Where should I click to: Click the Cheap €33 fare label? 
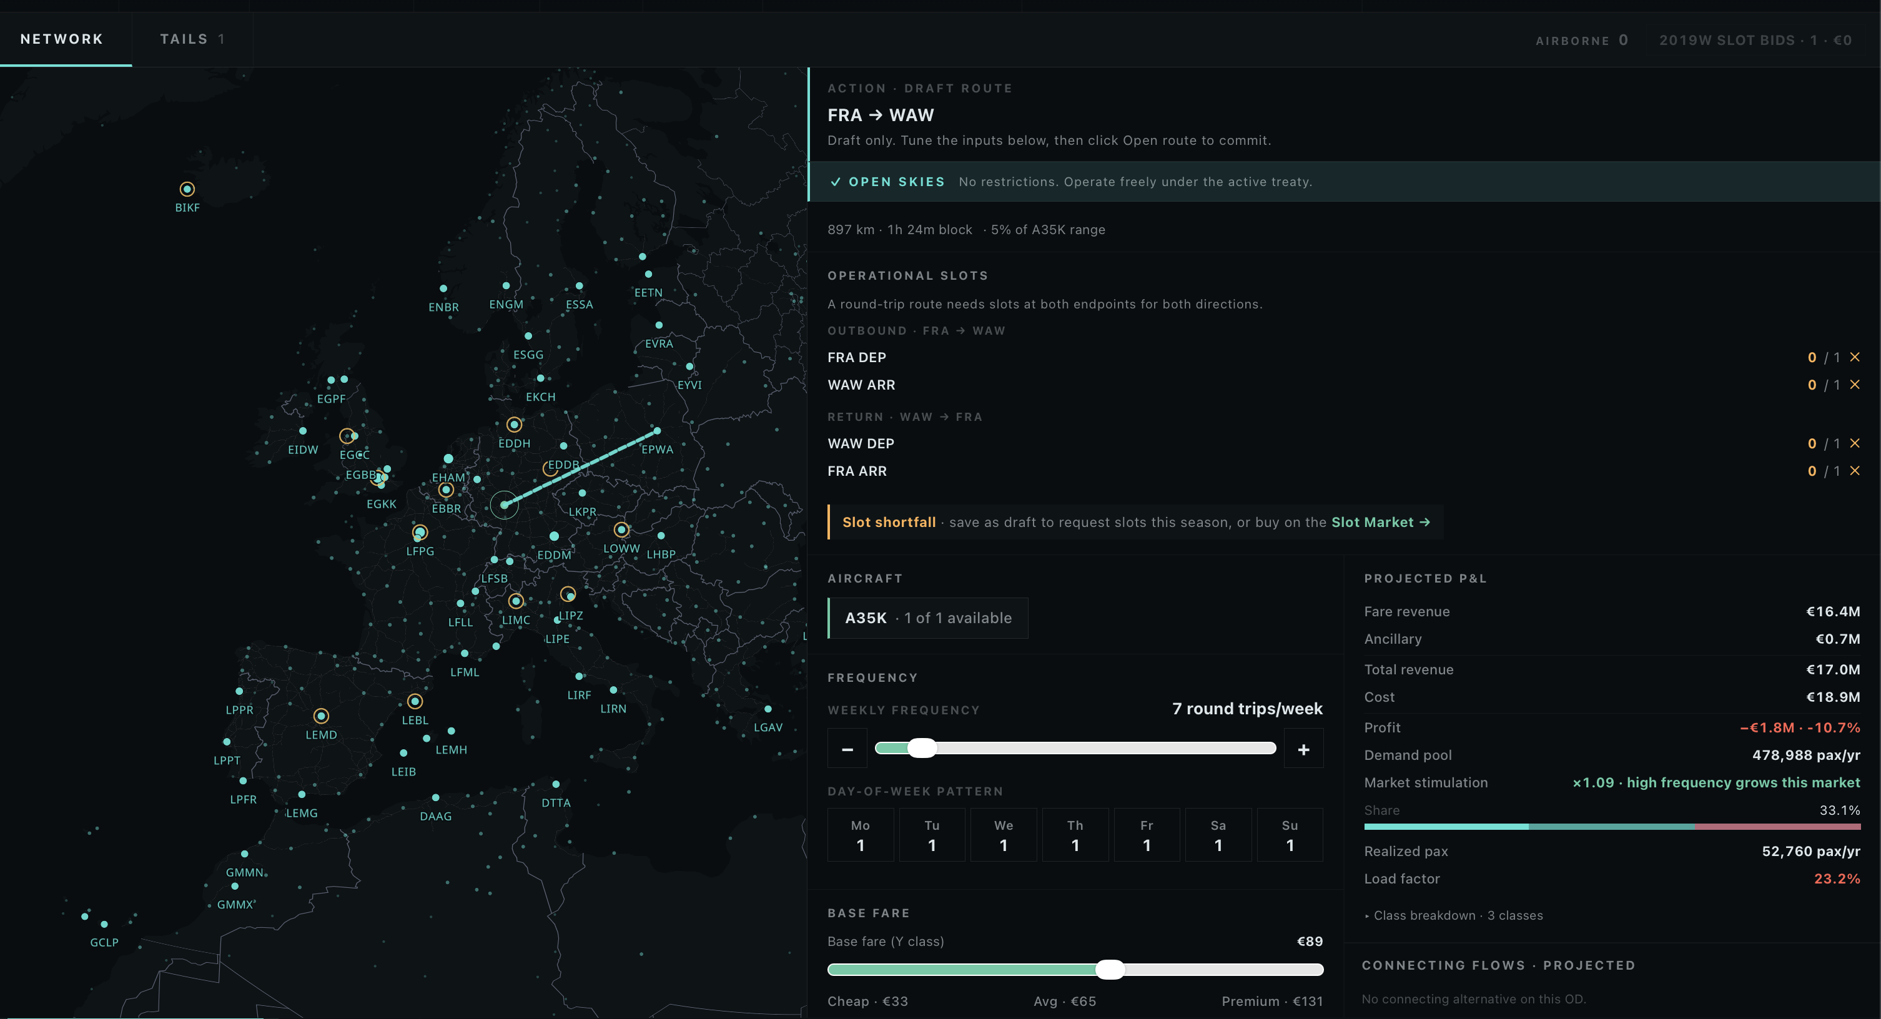[867, 1002]
